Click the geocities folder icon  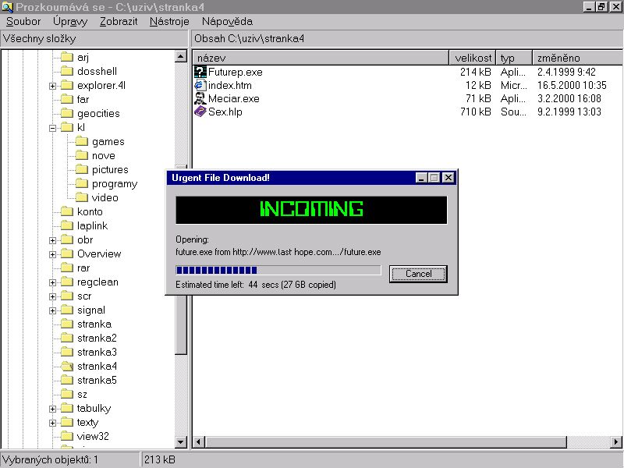click(66, 113)
